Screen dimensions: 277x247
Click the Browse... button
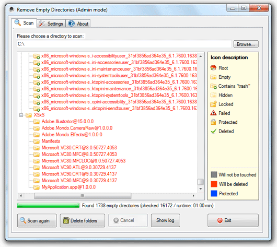246,44
